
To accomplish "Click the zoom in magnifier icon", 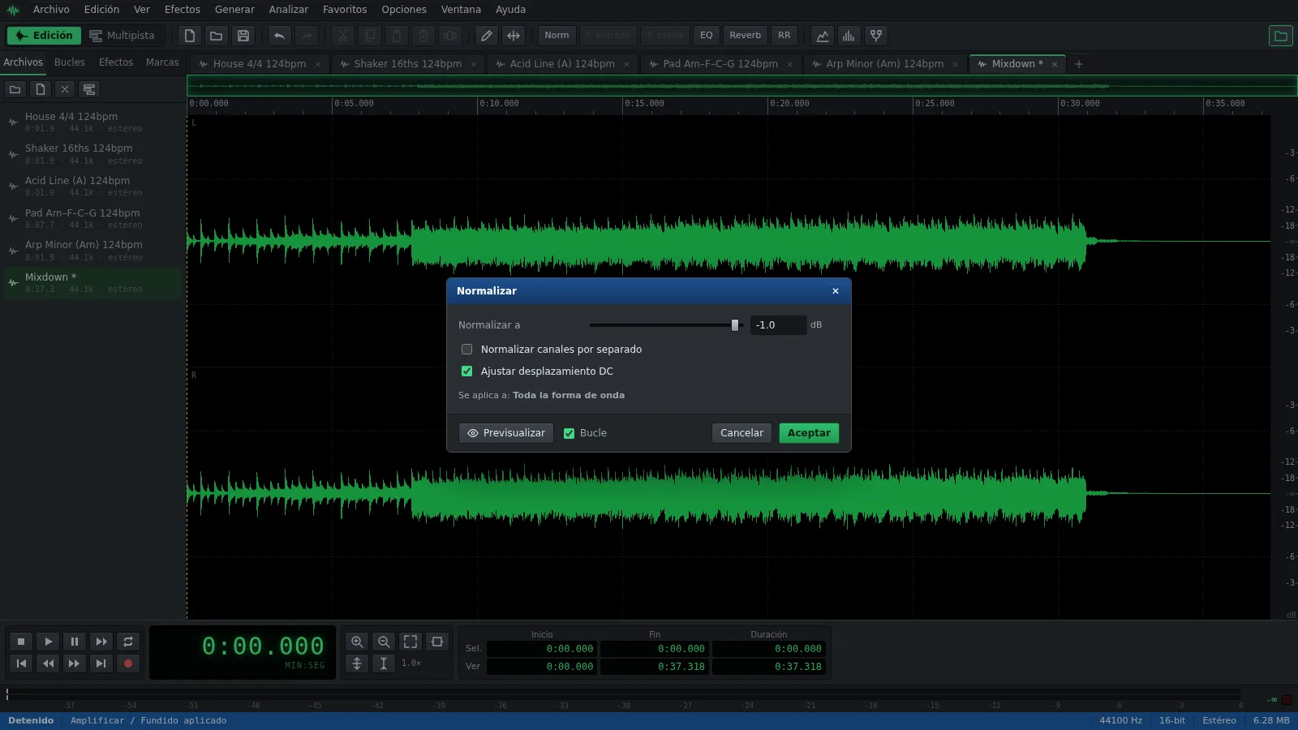I will coord(357,642).
